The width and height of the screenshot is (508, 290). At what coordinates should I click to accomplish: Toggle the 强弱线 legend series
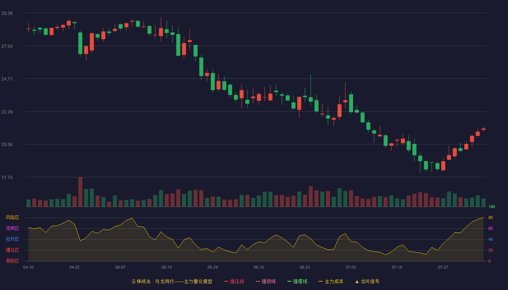point(266,281)
